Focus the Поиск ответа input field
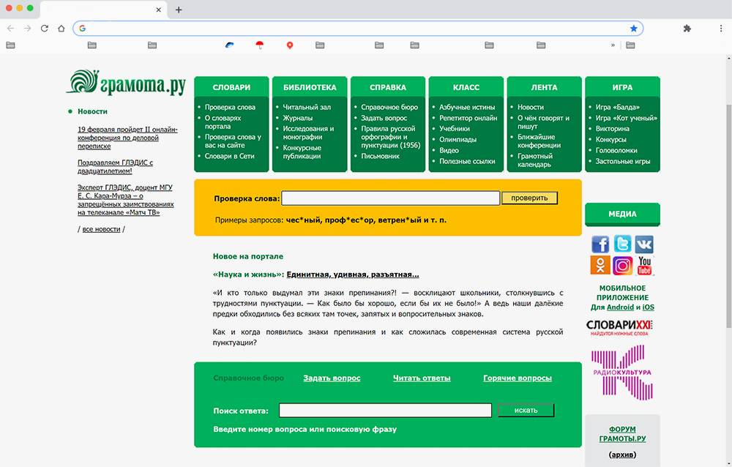Image resolution: width=732 pixels, height=467 pixels. [x=385, y=410]
